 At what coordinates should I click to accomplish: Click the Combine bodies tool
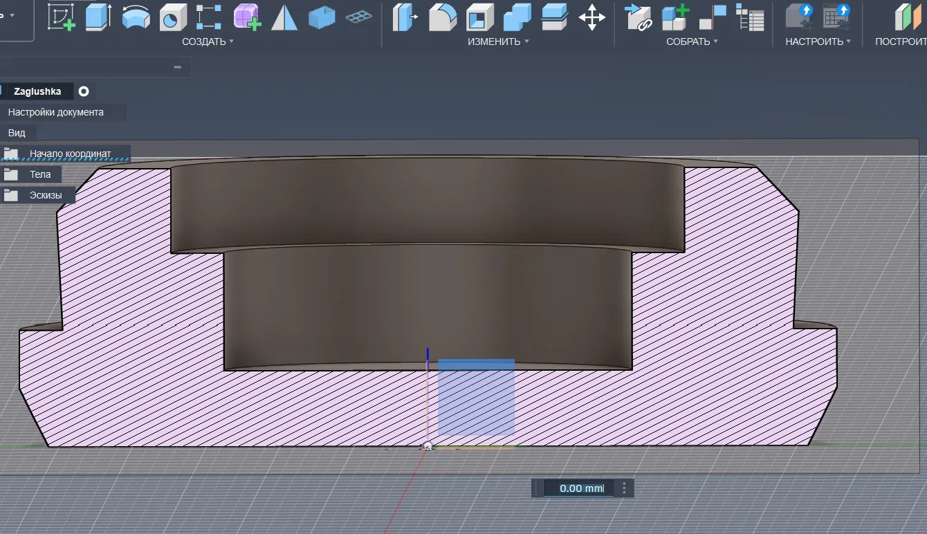517,17
